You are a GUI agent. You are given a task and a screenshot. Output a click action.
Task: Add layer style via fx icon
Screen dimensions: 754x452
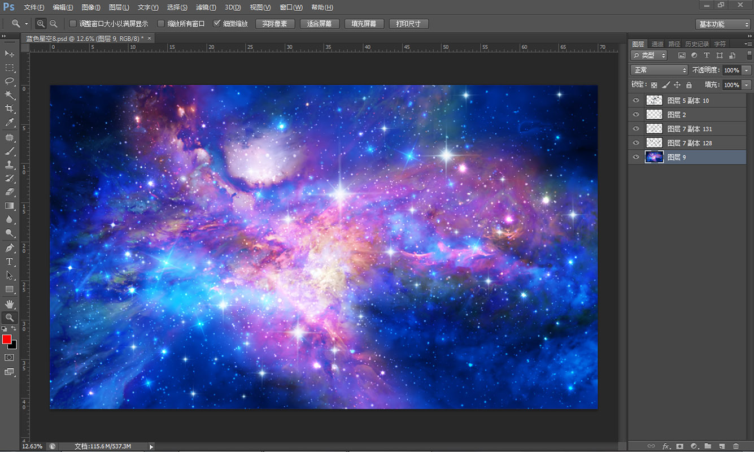(x=666, y=446)
